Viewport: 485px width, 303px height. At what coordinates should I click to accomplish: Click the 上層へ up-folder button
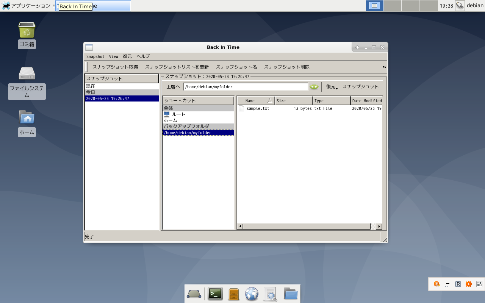click(173, 87)
